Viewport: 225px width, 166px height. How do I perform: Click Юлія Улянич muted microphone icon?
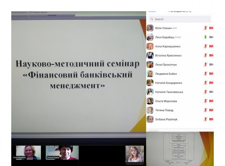pos(205,28)
